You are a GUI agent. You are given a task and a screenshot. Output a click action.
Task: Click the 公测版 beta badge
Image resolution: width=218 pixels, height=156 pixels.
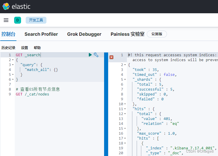[x=157, y=34]
